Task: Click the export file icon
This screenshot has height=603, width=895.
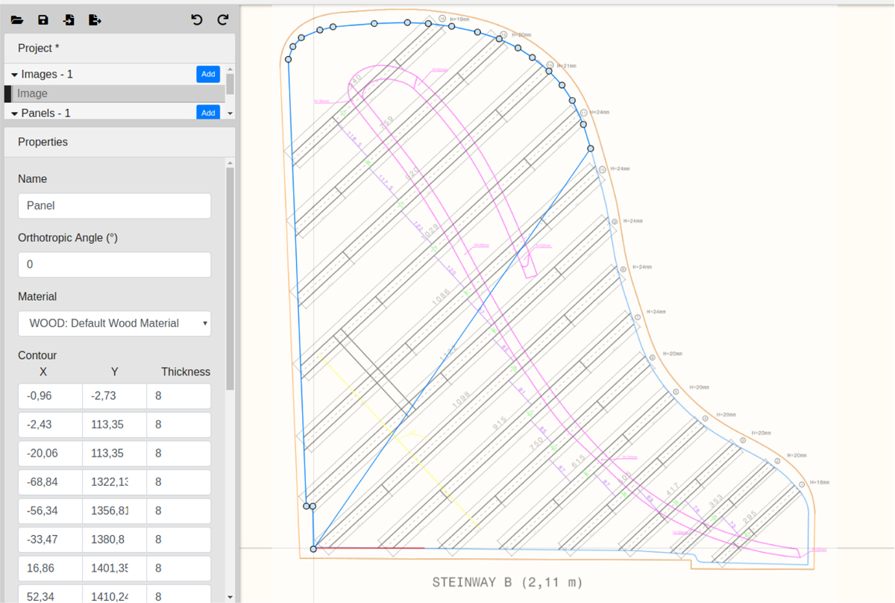Action: (95, 20)
